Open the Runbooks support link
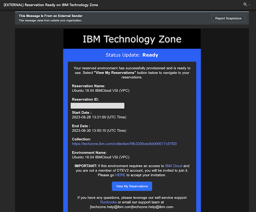Image resolution: width=256 pixels, height=212 pixels. (x=108, y=202)
